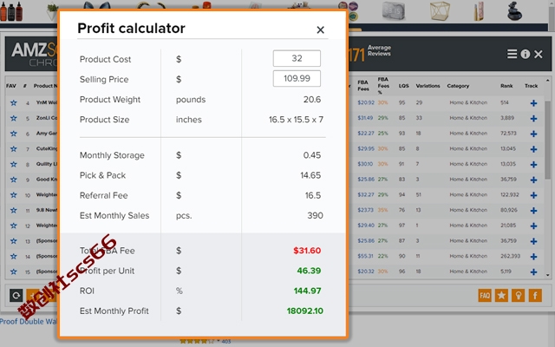Select the Product Weight value 20.6
555x347 pixels.
pyautogui.click(x=312, y=100)
